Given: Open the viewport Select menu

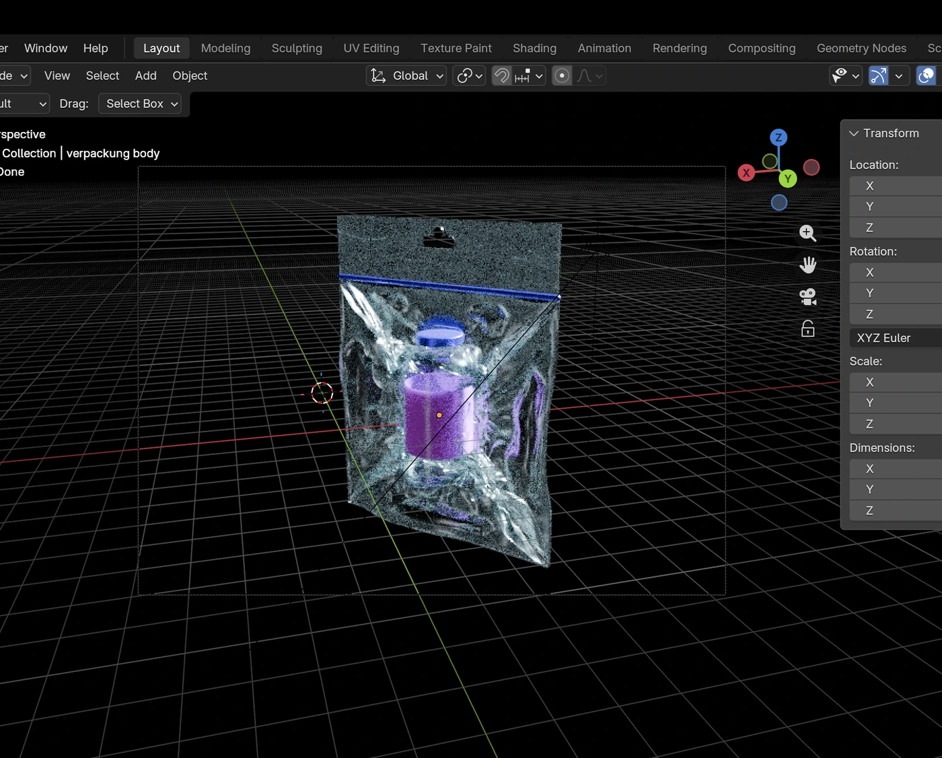Looking at the screenshot, I should [102, 76].
